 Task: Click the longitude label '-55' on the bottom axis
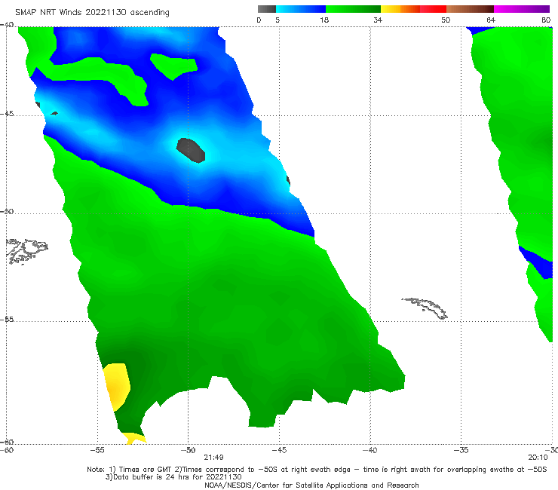[x=97, y=450]
